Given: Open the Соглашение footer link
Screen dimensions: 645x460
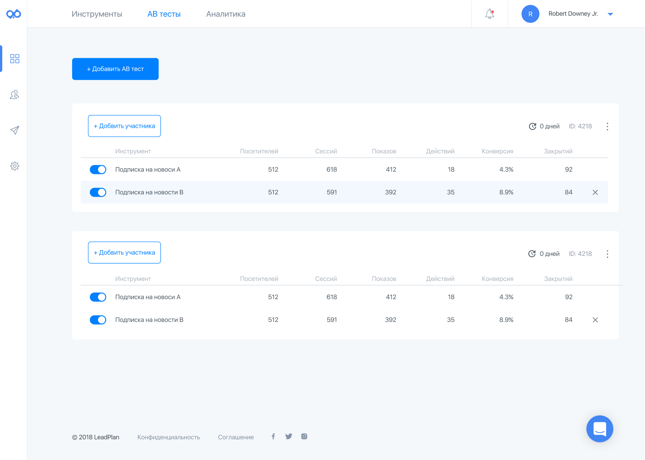Looking at the screenshot, I should coord(236,437).
